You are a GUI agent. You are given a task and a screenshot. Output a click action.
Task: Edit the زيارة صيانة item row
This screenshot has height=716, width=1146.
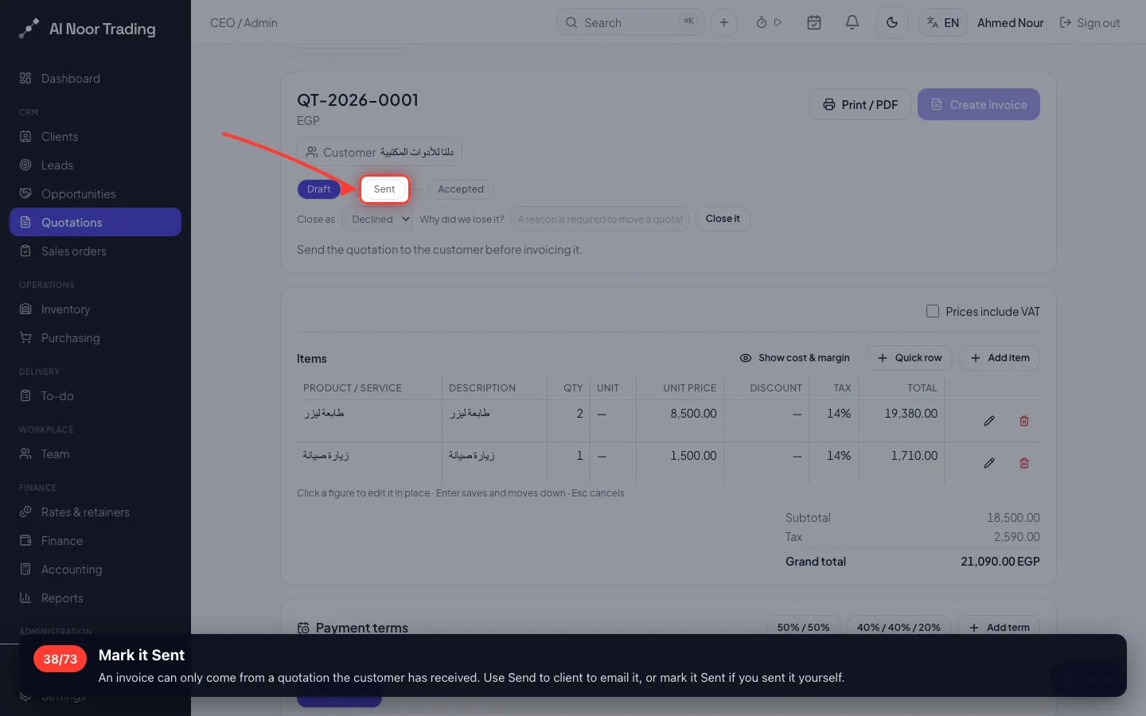988,463
